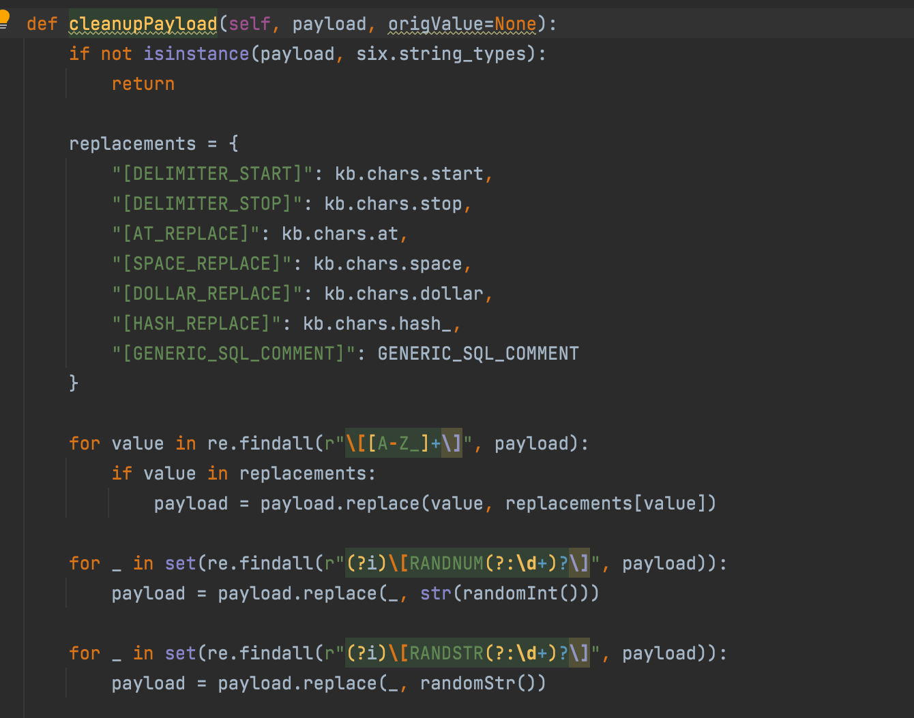Click the randomStr() function call
The width and height of the screenshot is (914, 718).
[482, 684]
